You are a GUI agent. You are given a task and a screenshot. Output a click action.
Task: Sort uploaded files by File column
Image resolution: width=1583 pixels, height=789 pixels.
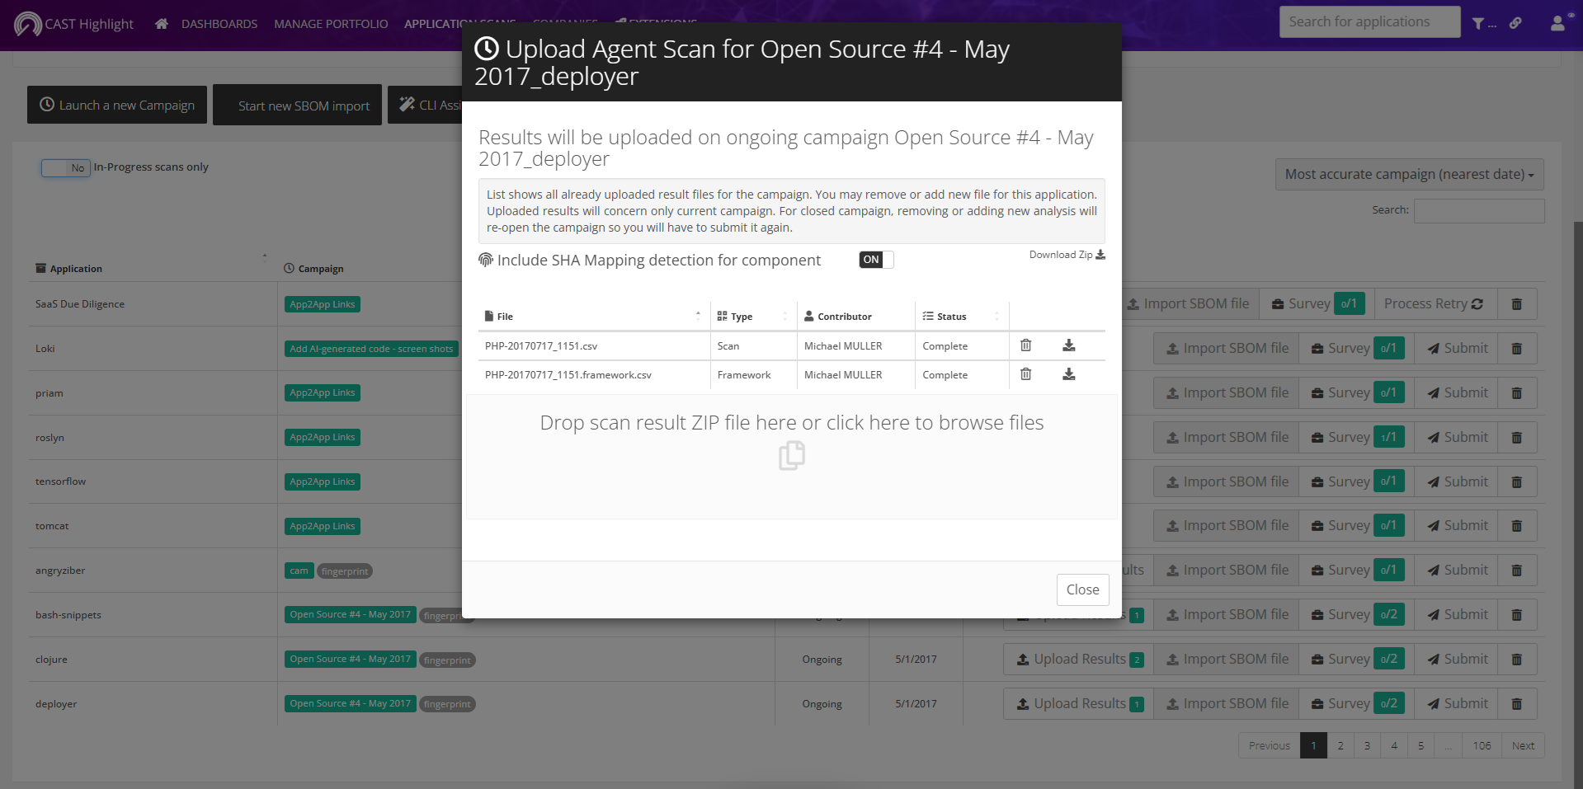coord(593,317)
